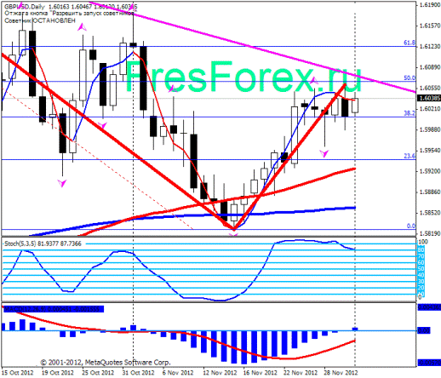The height and width of the screenshot is (378, 441).
Task: Click the last MACD histogram bar above zero
Action: (355, 329)
